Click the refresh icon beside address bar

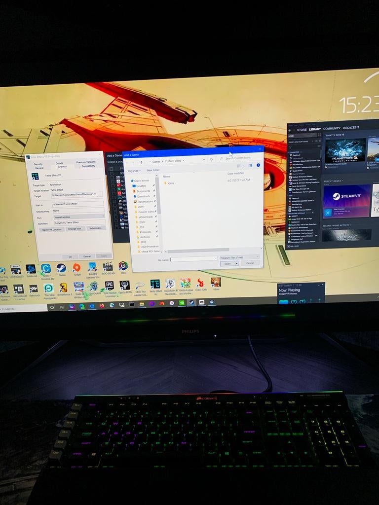[211, 159]
